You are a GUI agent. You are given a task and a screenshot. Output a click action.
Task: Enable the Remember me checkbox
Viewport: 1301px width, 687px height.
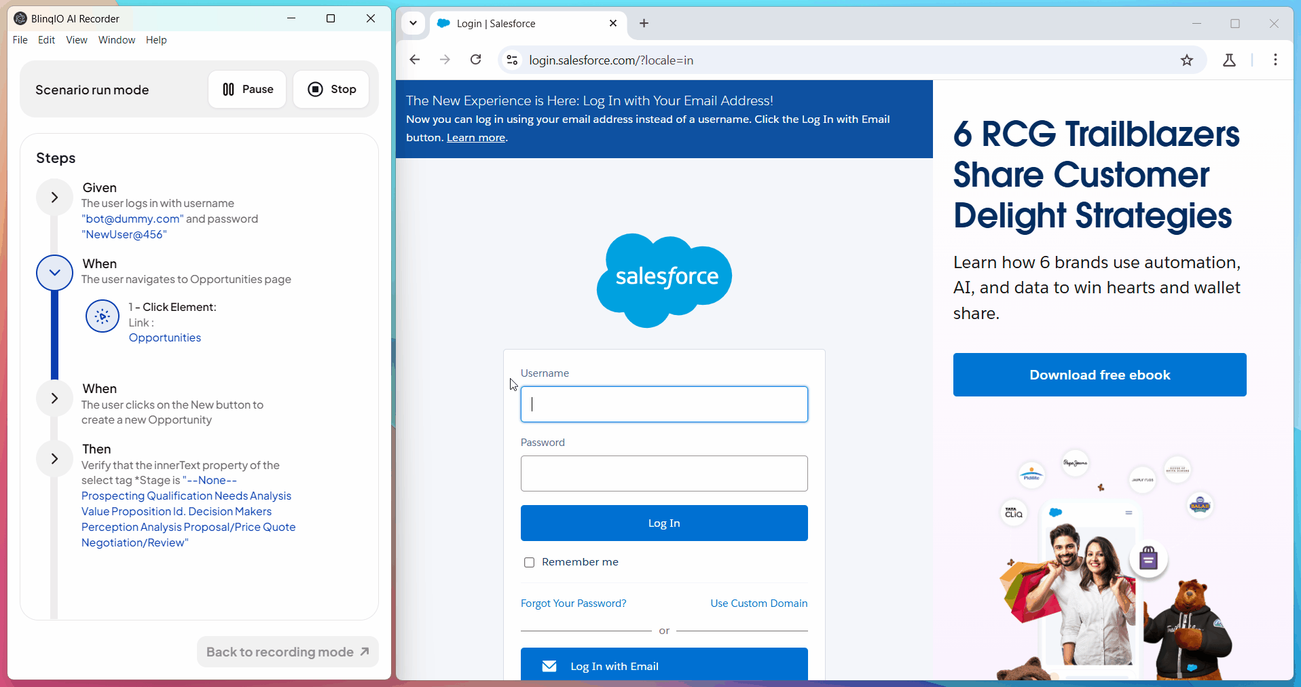pos(529,561)
